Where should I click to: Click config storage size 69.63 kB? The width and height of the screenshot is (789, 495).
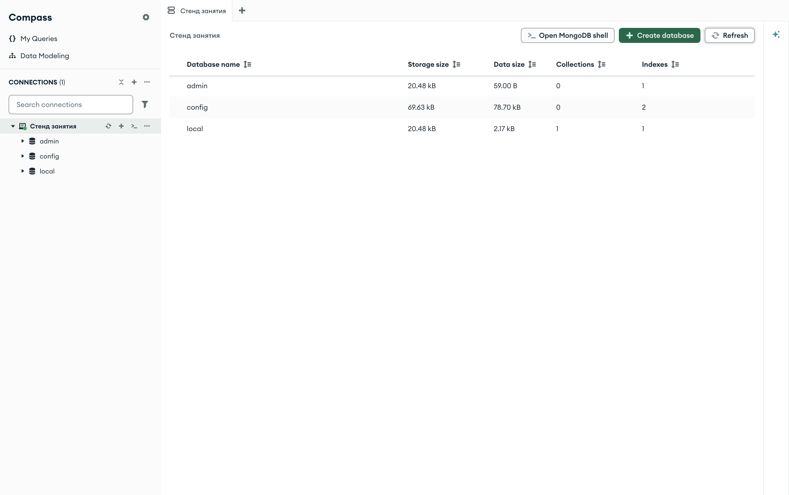coord(421,107)
